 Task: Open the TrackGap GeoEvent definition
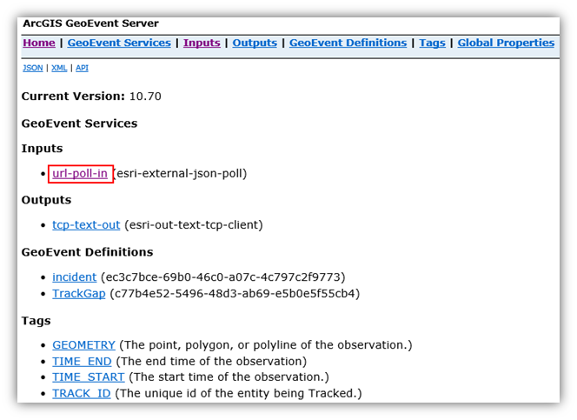[79, 294]
